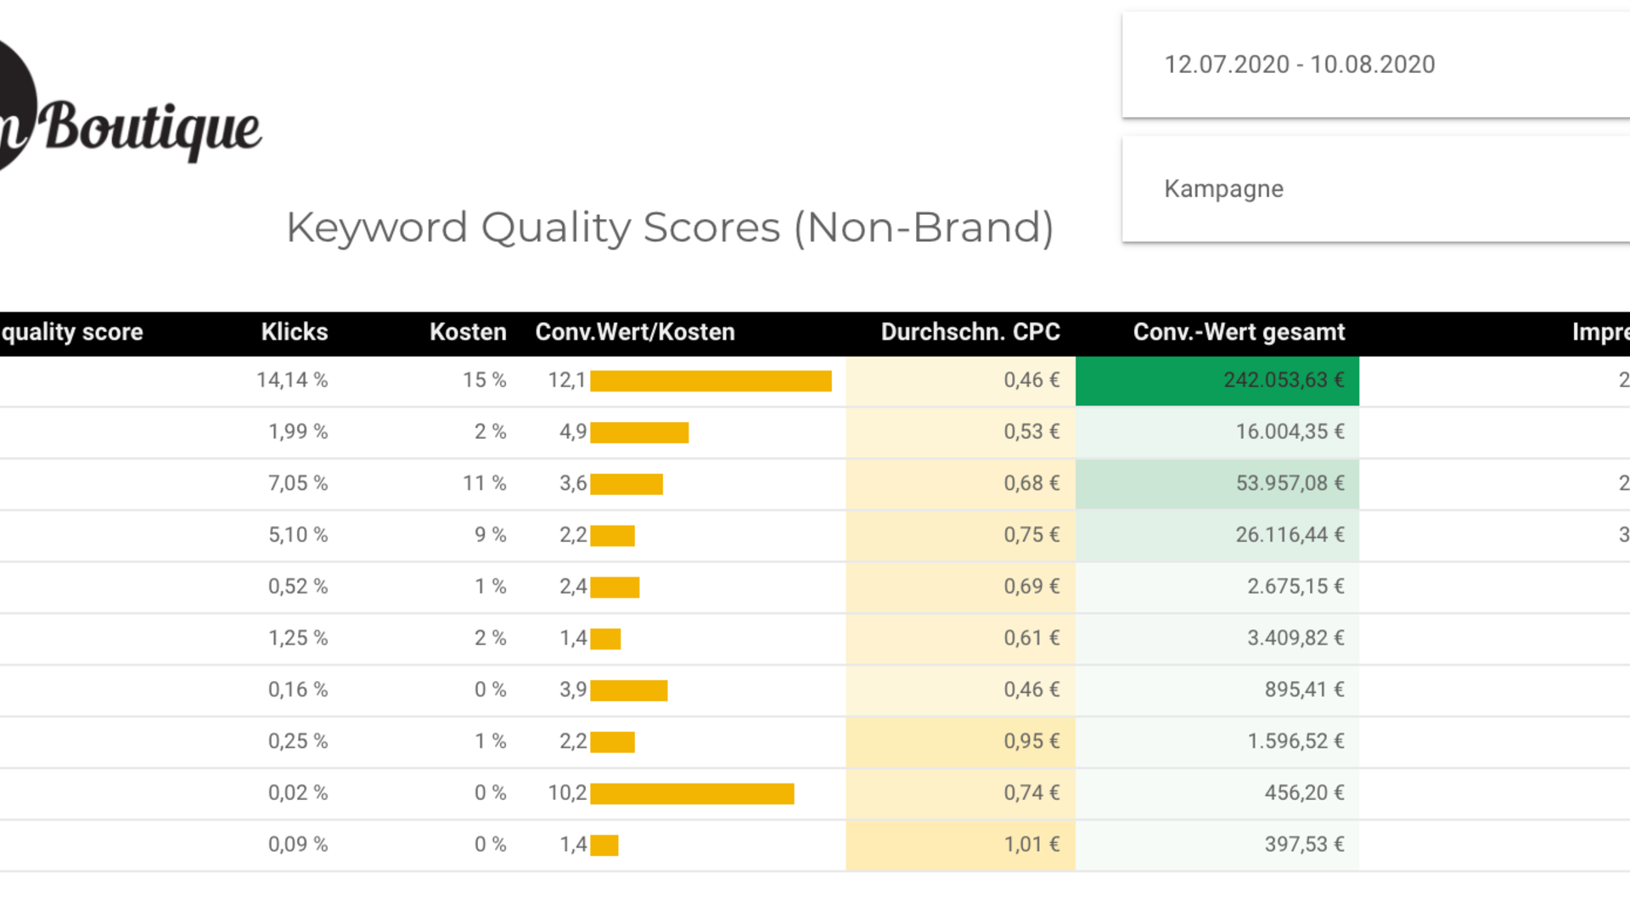
Task: Click the 7,05 % Klicks cell
Action: pyautogui.click(x=298, y=484)
